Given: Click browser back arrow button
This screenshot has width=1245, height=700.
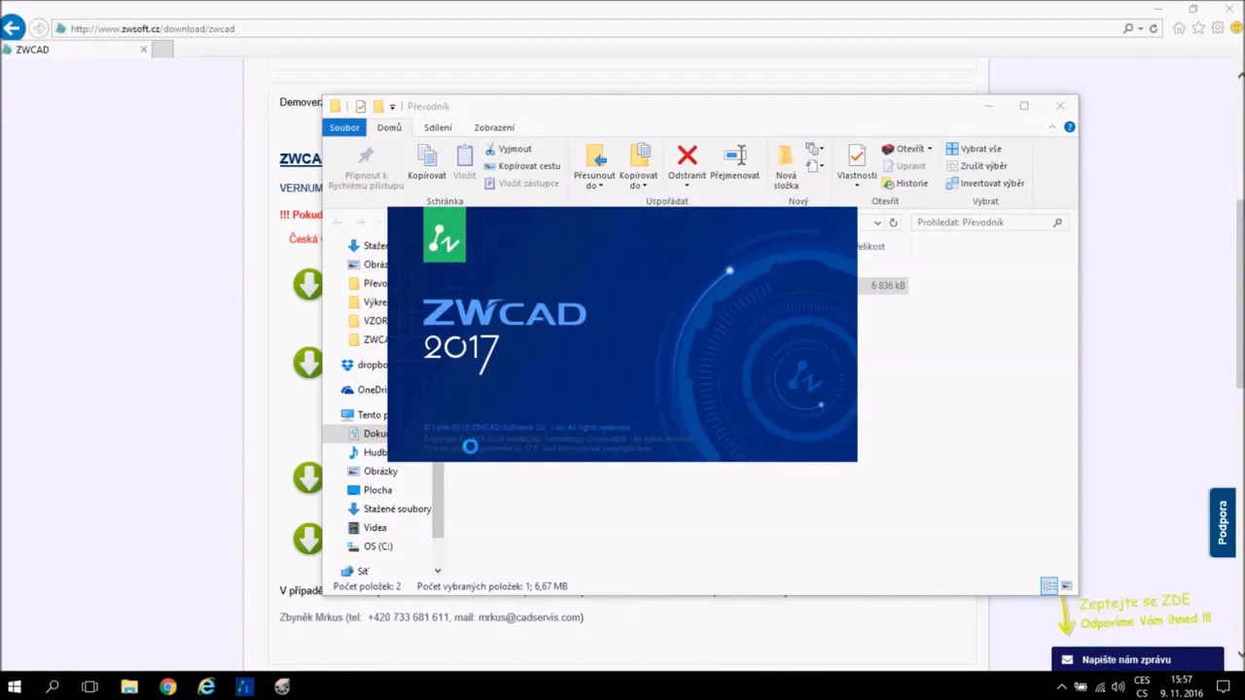Looking at the screenshot, I should (x=13, y=28).
